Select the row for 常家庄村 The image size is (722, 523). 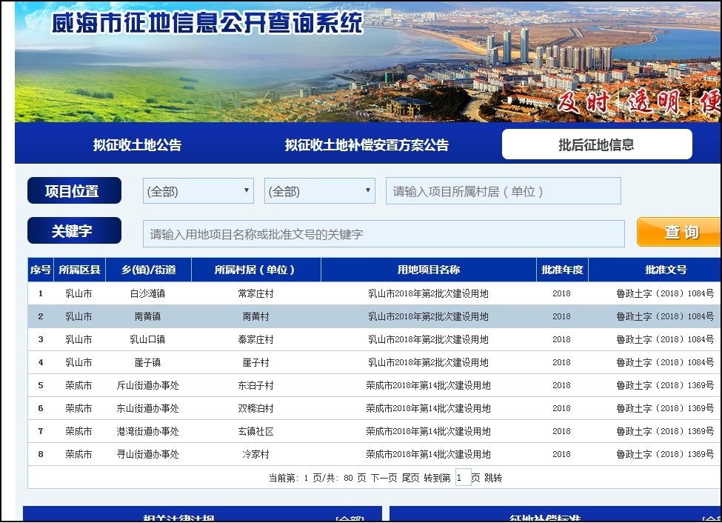[255, 294]
